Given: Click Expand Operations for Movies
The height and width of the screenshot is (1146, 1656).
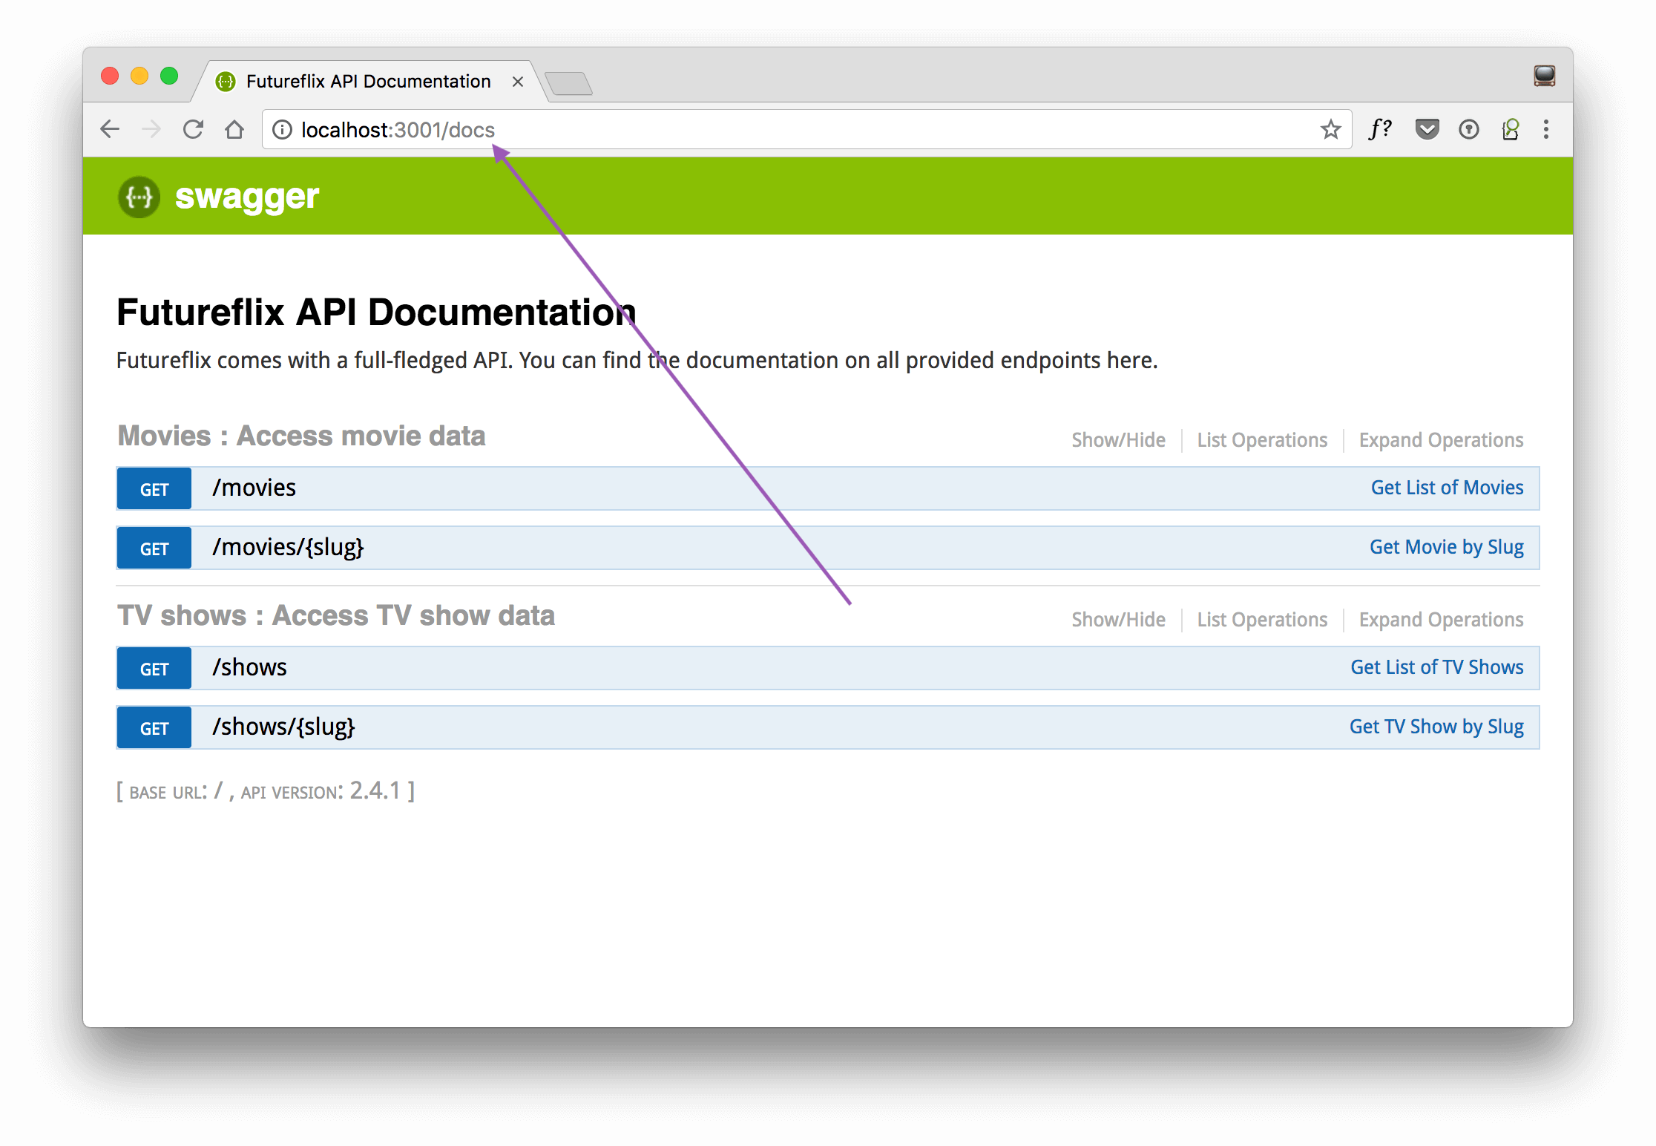Looking at the screenshot, I should tap(1440, 439).
